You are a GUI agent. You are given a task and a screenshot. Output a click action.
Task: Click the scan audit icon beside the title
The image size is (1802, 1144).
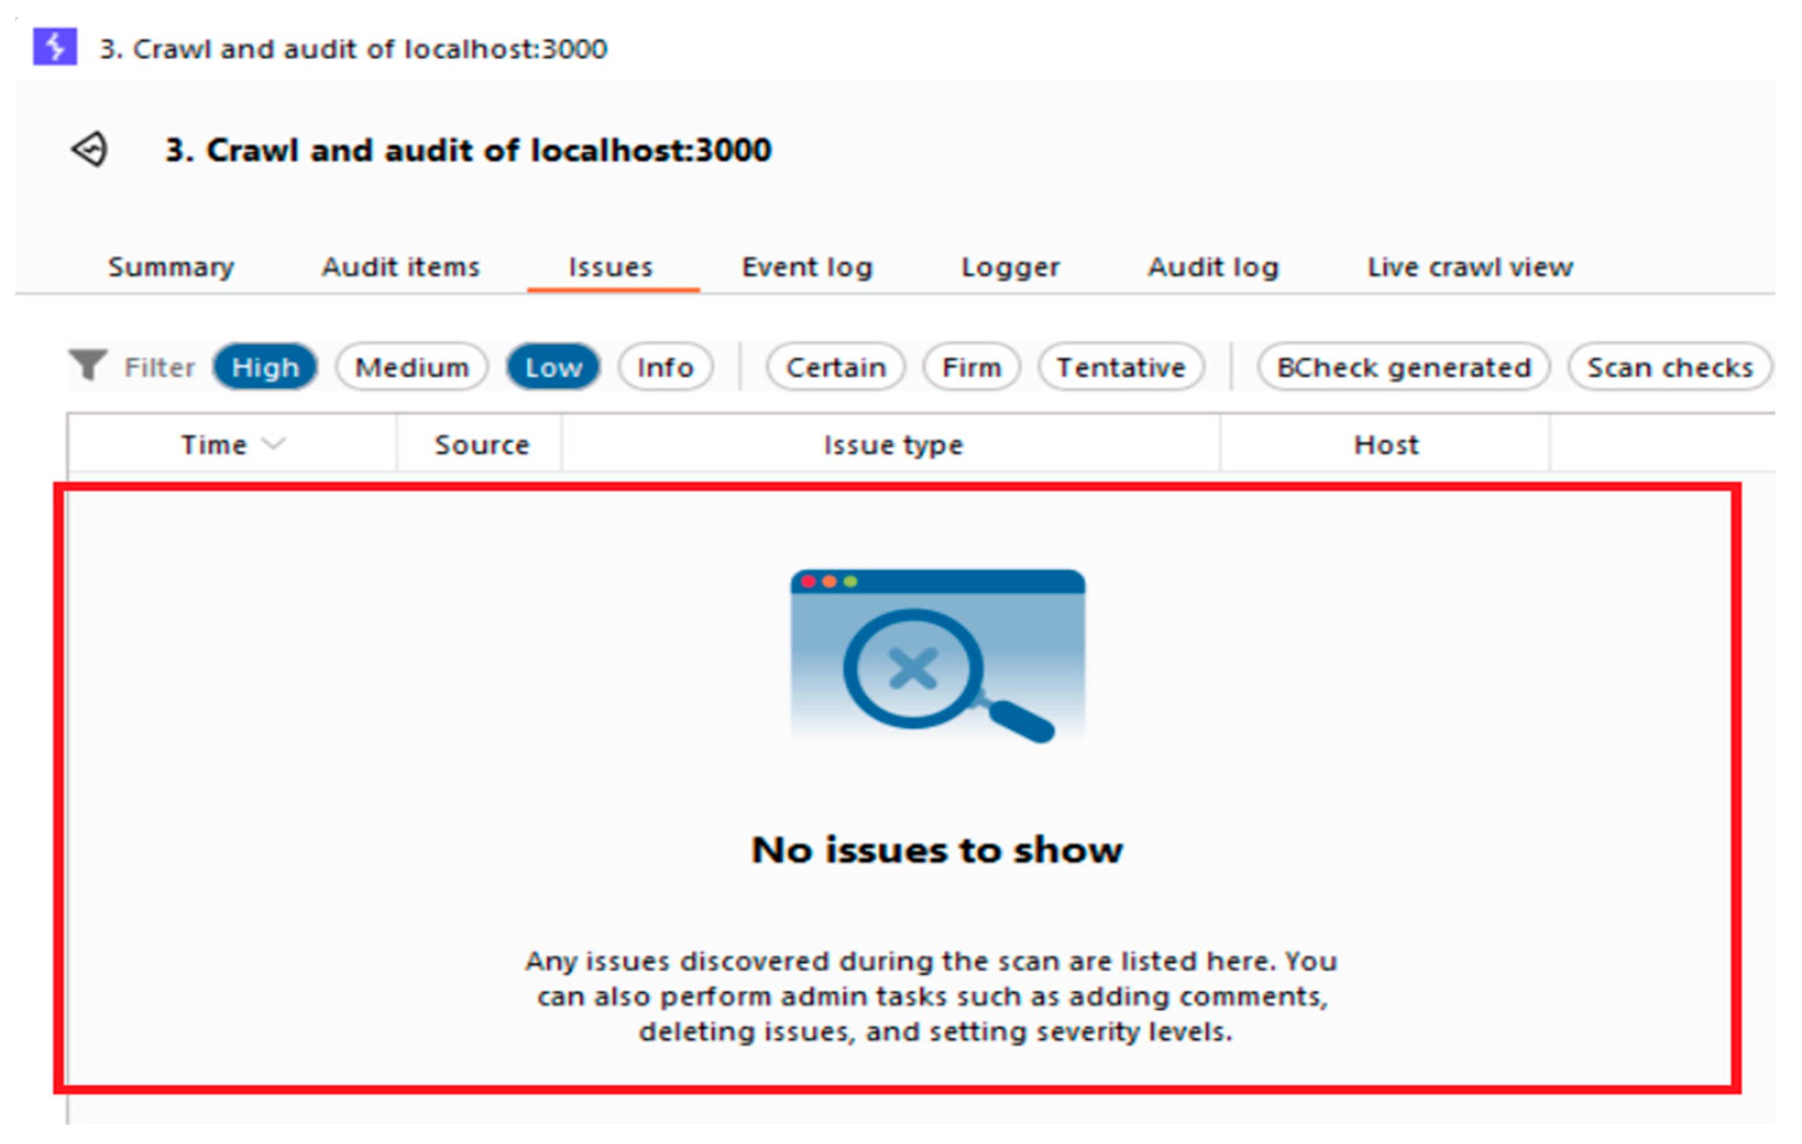click(x=91, y=149)
